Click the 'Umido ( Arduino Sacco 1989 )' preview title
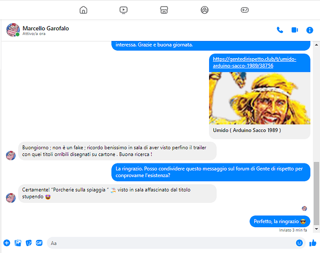320x253 pixels. [x=247, y=130]
